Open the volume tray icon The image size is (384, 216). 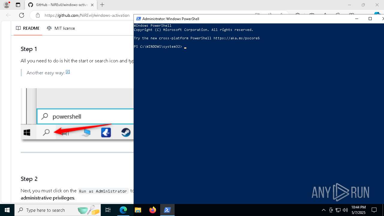click(345, 210)
